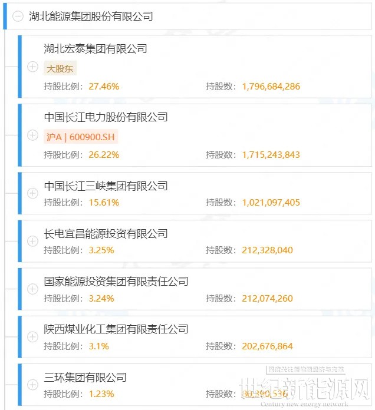The height and width of the screenshot is (410, 375).
Task: Expand the 湖北宏泰集团有限公司 shareholder node
Action: coord(32,67)
